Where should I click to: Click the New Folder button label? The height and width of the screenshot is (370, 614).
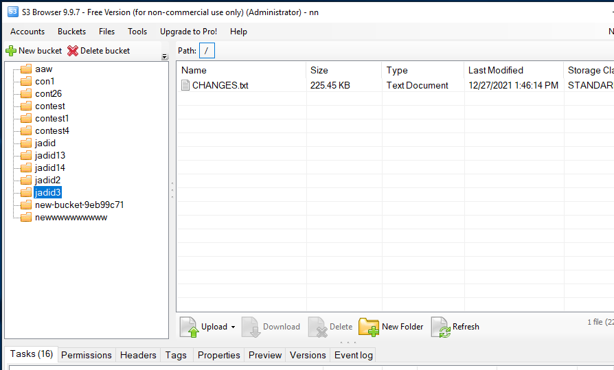(402, 327)
